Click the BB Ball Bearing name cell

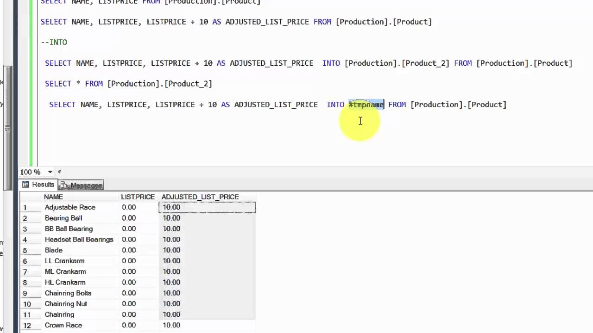81,229
